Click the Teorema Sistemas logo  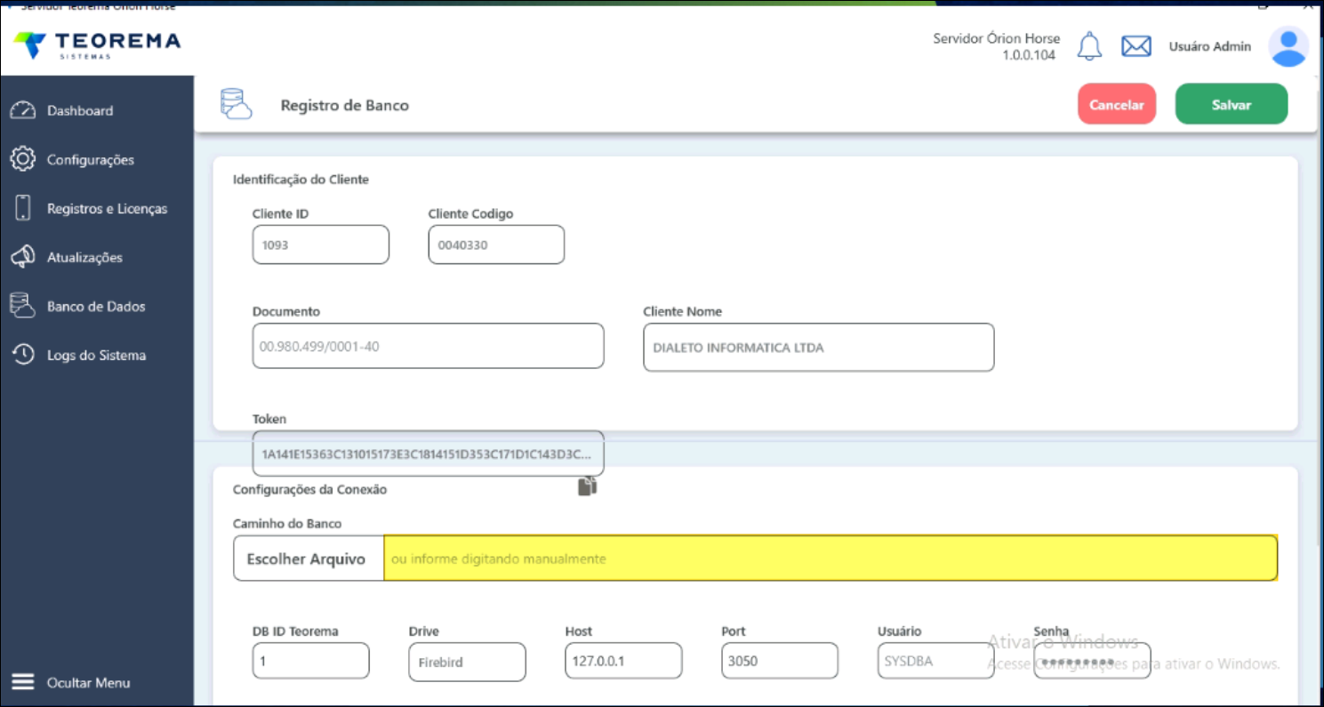pyautogui.click(x=97, y=45)
